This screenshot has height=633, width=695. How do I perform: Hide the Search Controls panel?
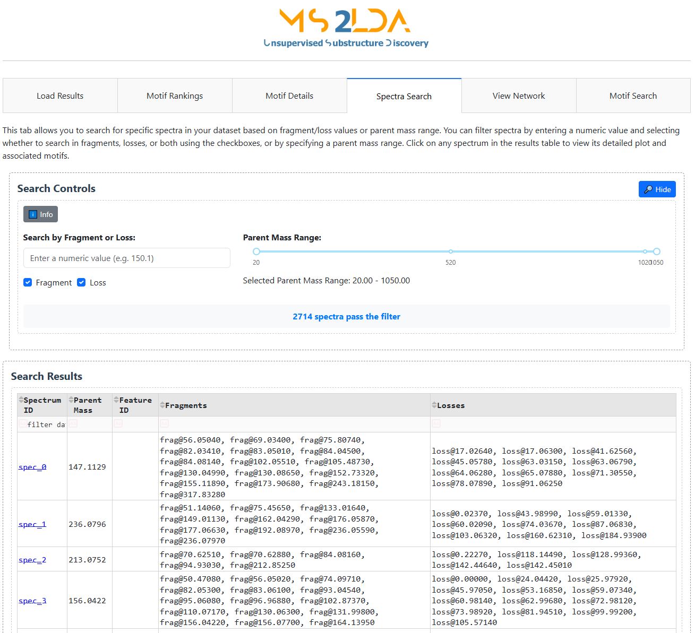tap(657, 189)
